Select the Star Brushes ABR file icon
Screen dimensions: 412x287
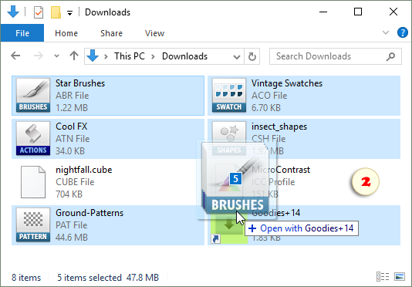(x=33, y=96)
